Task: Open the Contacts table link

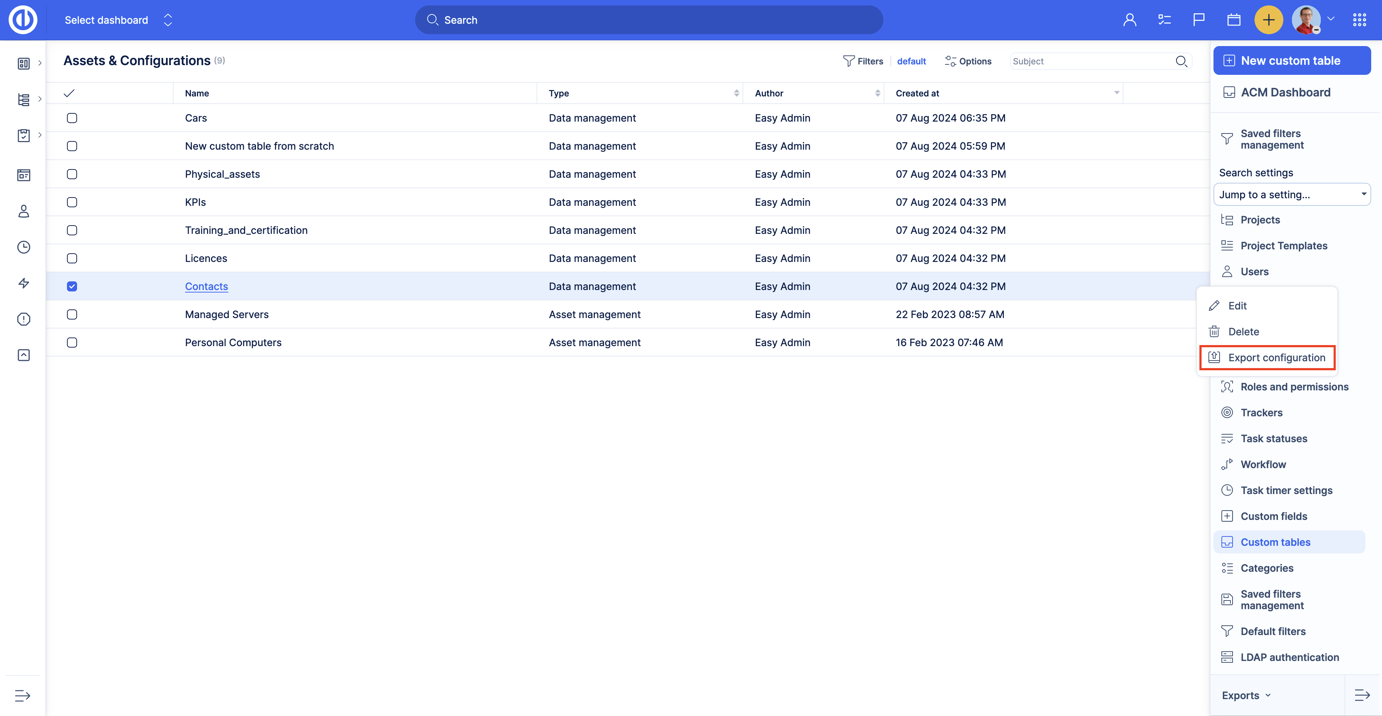Action: pyautogui.click(x=207, y=286)
